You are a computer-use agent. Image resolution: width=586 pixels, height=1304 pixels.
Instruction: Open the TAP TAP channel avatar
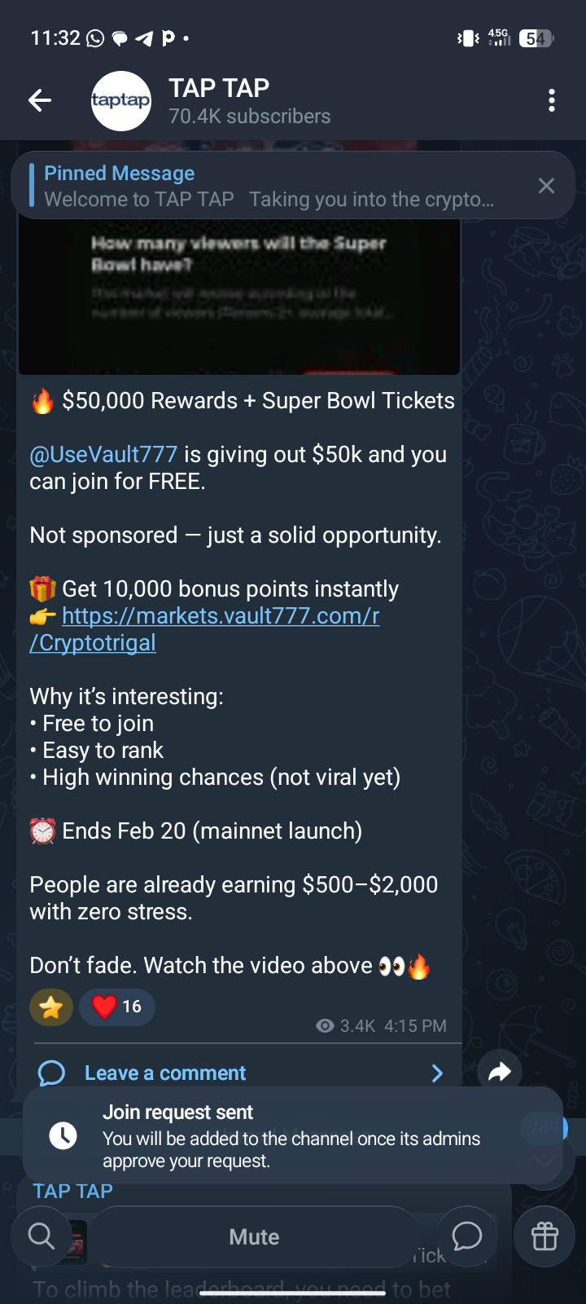120,101
